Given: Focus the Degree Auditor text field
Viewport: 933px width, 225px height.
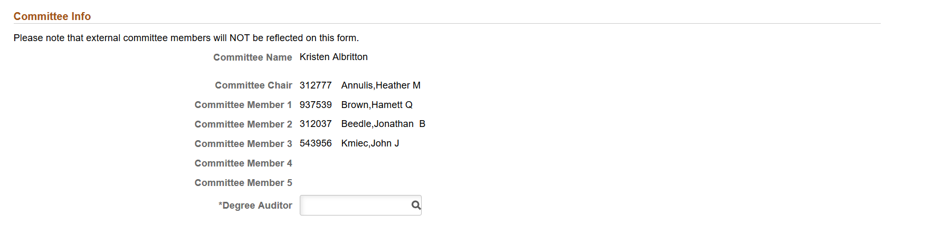Looking at the screenshot, I should [x=355, y=206].
